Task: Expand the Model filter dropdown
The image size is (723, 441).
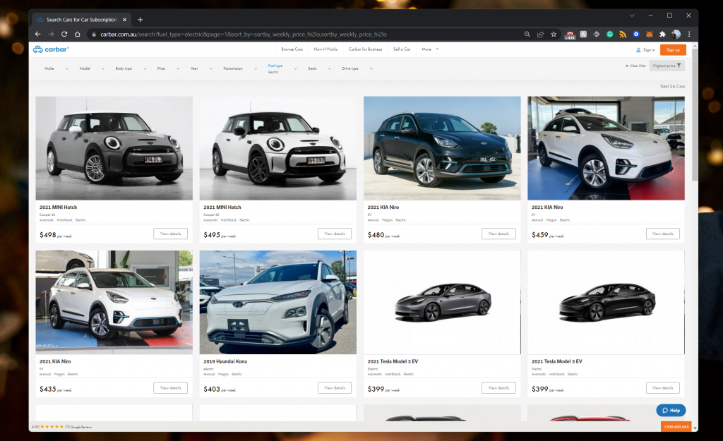Action: point(92,68)
